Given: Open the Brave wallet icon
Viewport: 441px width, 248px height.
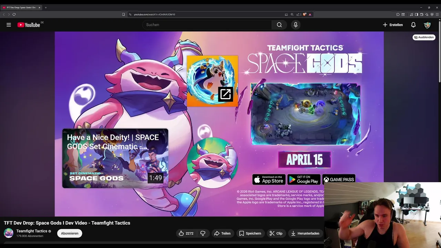Looking at the screenshot, I should (x=422, y=14).
